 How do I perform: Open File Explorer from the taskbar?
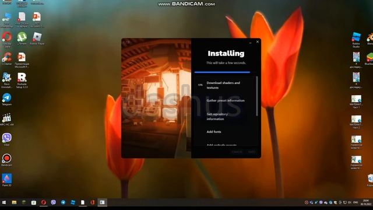click(x=14, y=202)
